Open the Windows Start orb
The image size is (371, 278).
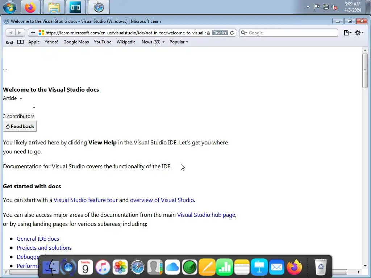click(x=10, y=7)
